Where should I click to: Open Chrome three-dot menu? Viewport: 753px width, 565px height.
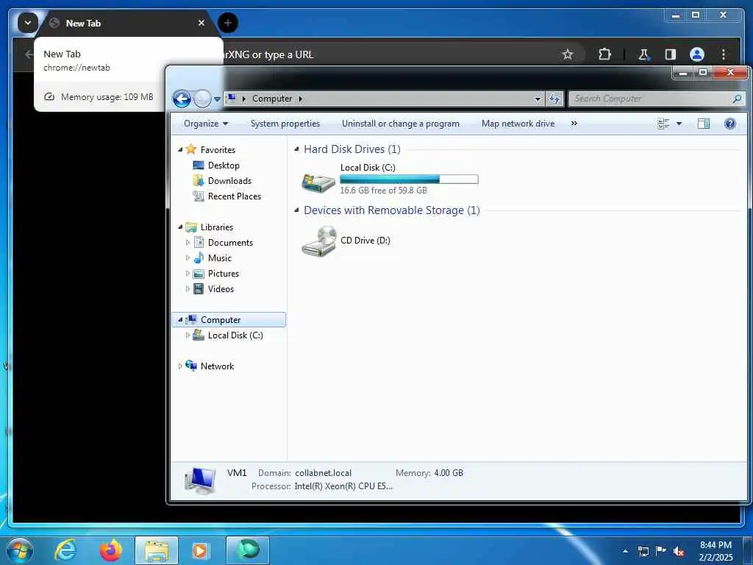pyautogui.click(x=724, y=54)
